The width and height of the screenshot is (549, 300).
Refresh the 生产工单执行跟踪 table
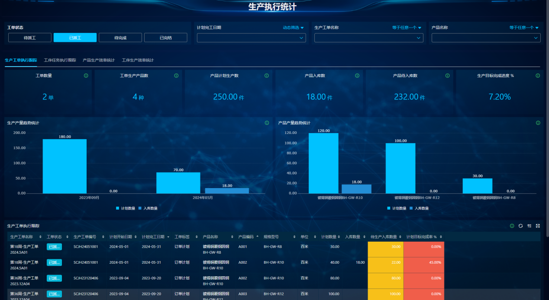(x=520, y=226)
